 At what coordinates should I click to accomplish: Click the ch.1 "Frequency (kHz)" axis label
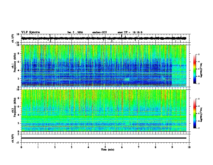pos(15,63)
